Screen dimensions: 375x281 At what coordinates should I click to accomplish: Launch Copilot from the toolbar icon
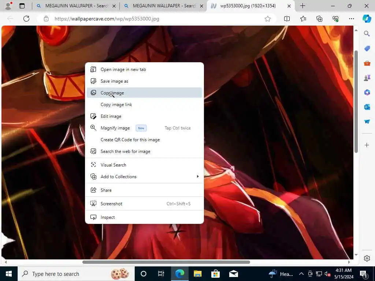(367, 19)
